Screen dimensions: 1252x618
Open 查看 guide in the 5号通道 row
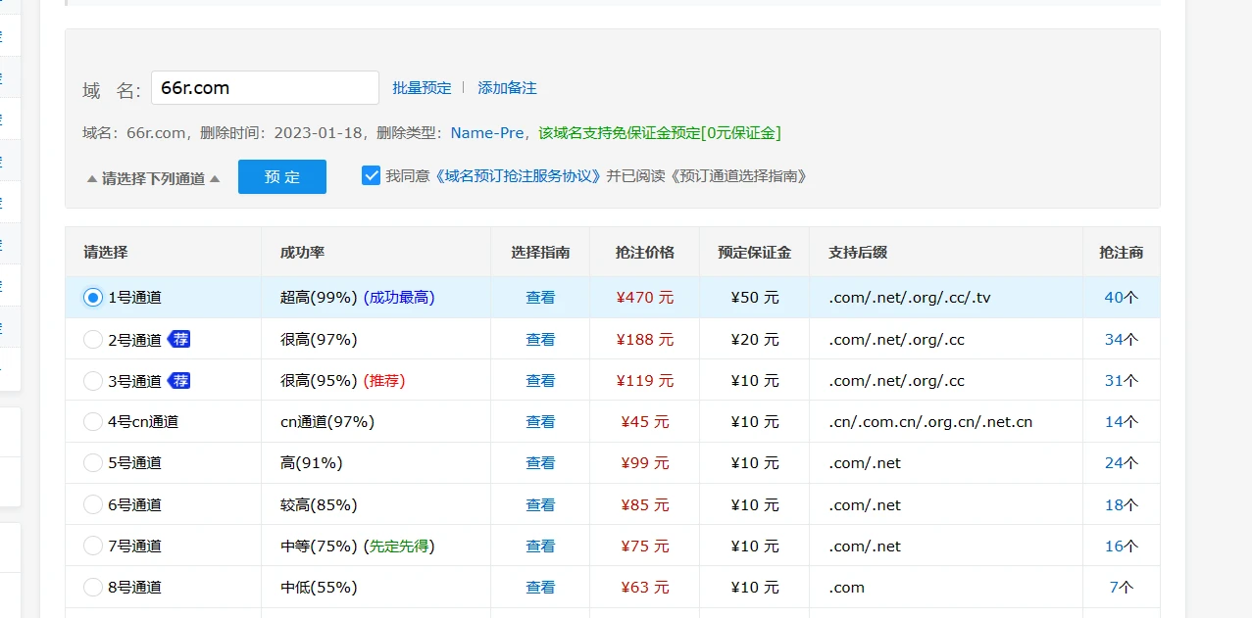[x=540, y=463]
